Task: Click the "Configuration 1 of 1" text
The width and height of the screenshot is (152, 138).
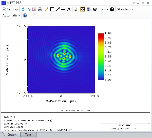Action: [124, 129]
